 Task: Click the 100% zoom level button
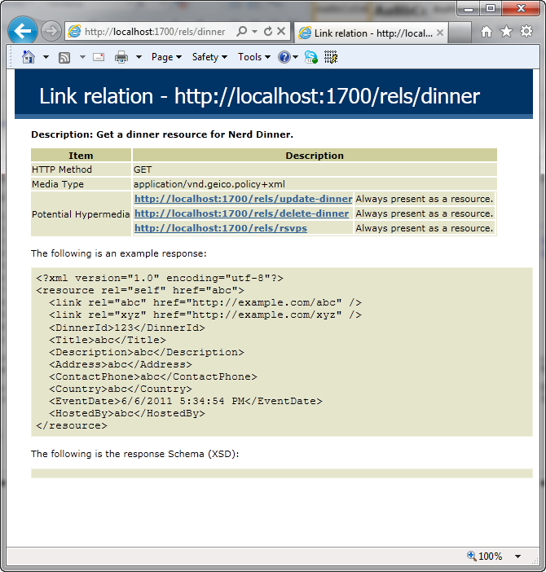485,556
